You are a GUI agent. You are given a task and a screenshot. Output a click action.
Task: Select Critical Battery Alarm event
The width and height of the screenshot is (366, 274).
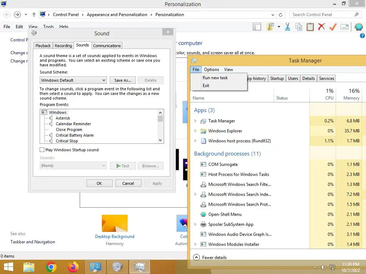tap(74, 135)
